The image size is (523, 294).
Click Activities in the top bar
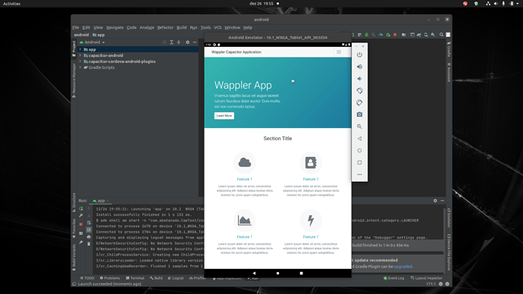point(11,4)
